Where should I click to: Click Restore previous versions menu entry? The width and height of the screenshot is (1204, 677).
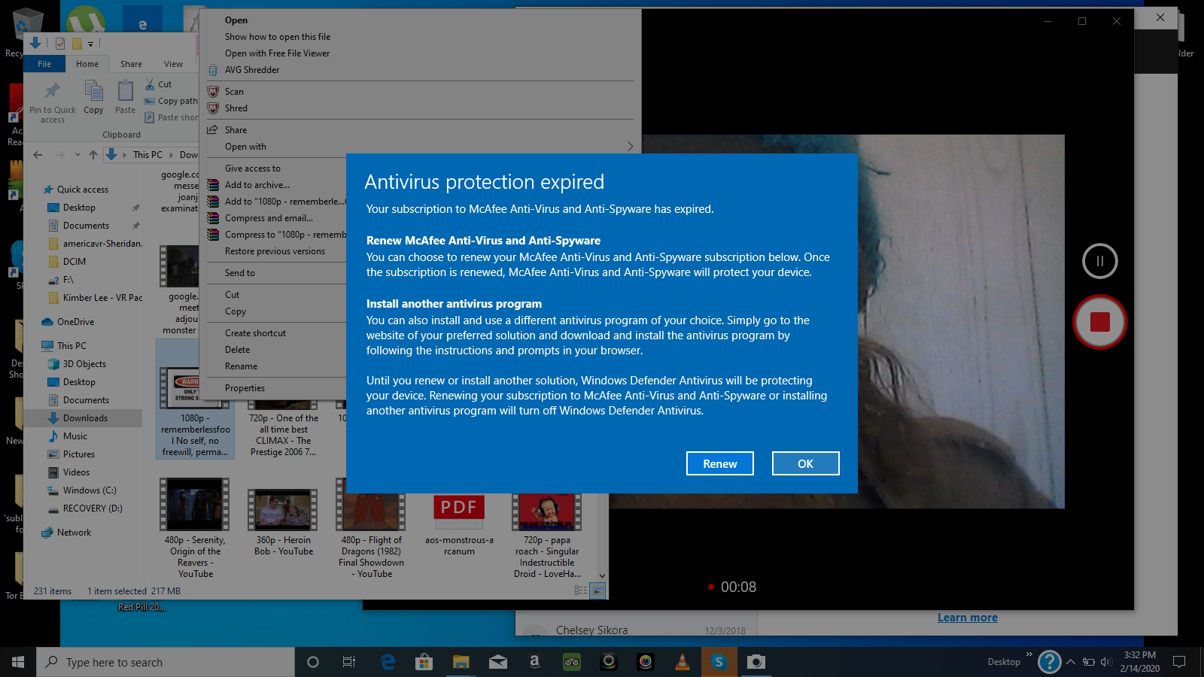click(275, 251)
